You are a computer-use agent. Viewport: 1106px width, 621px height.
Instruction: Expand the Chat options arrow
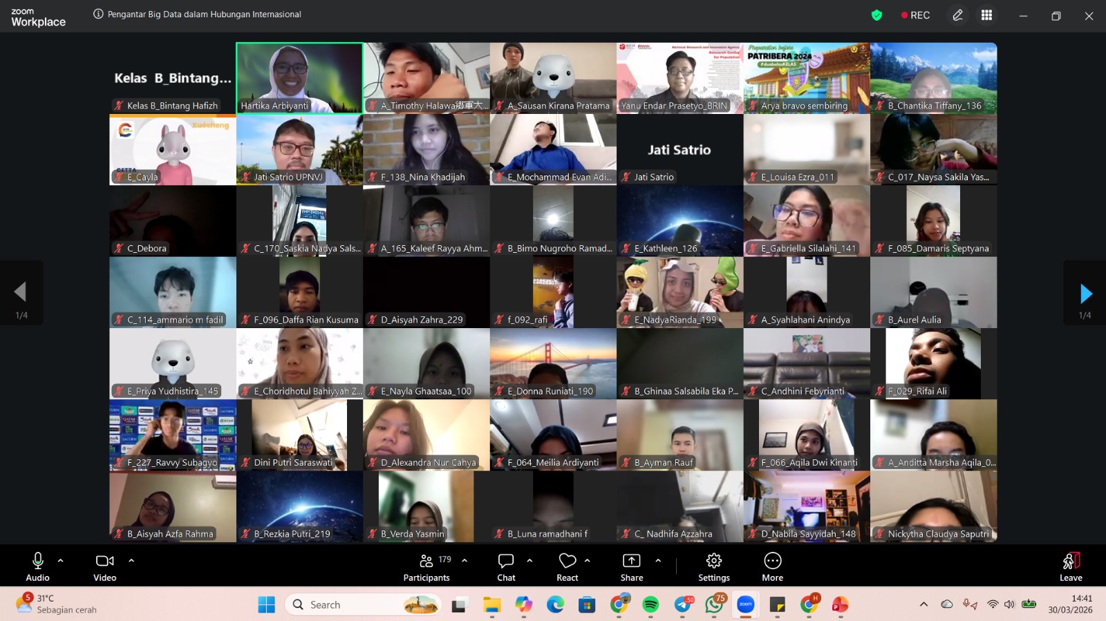[x=529, y=560]
